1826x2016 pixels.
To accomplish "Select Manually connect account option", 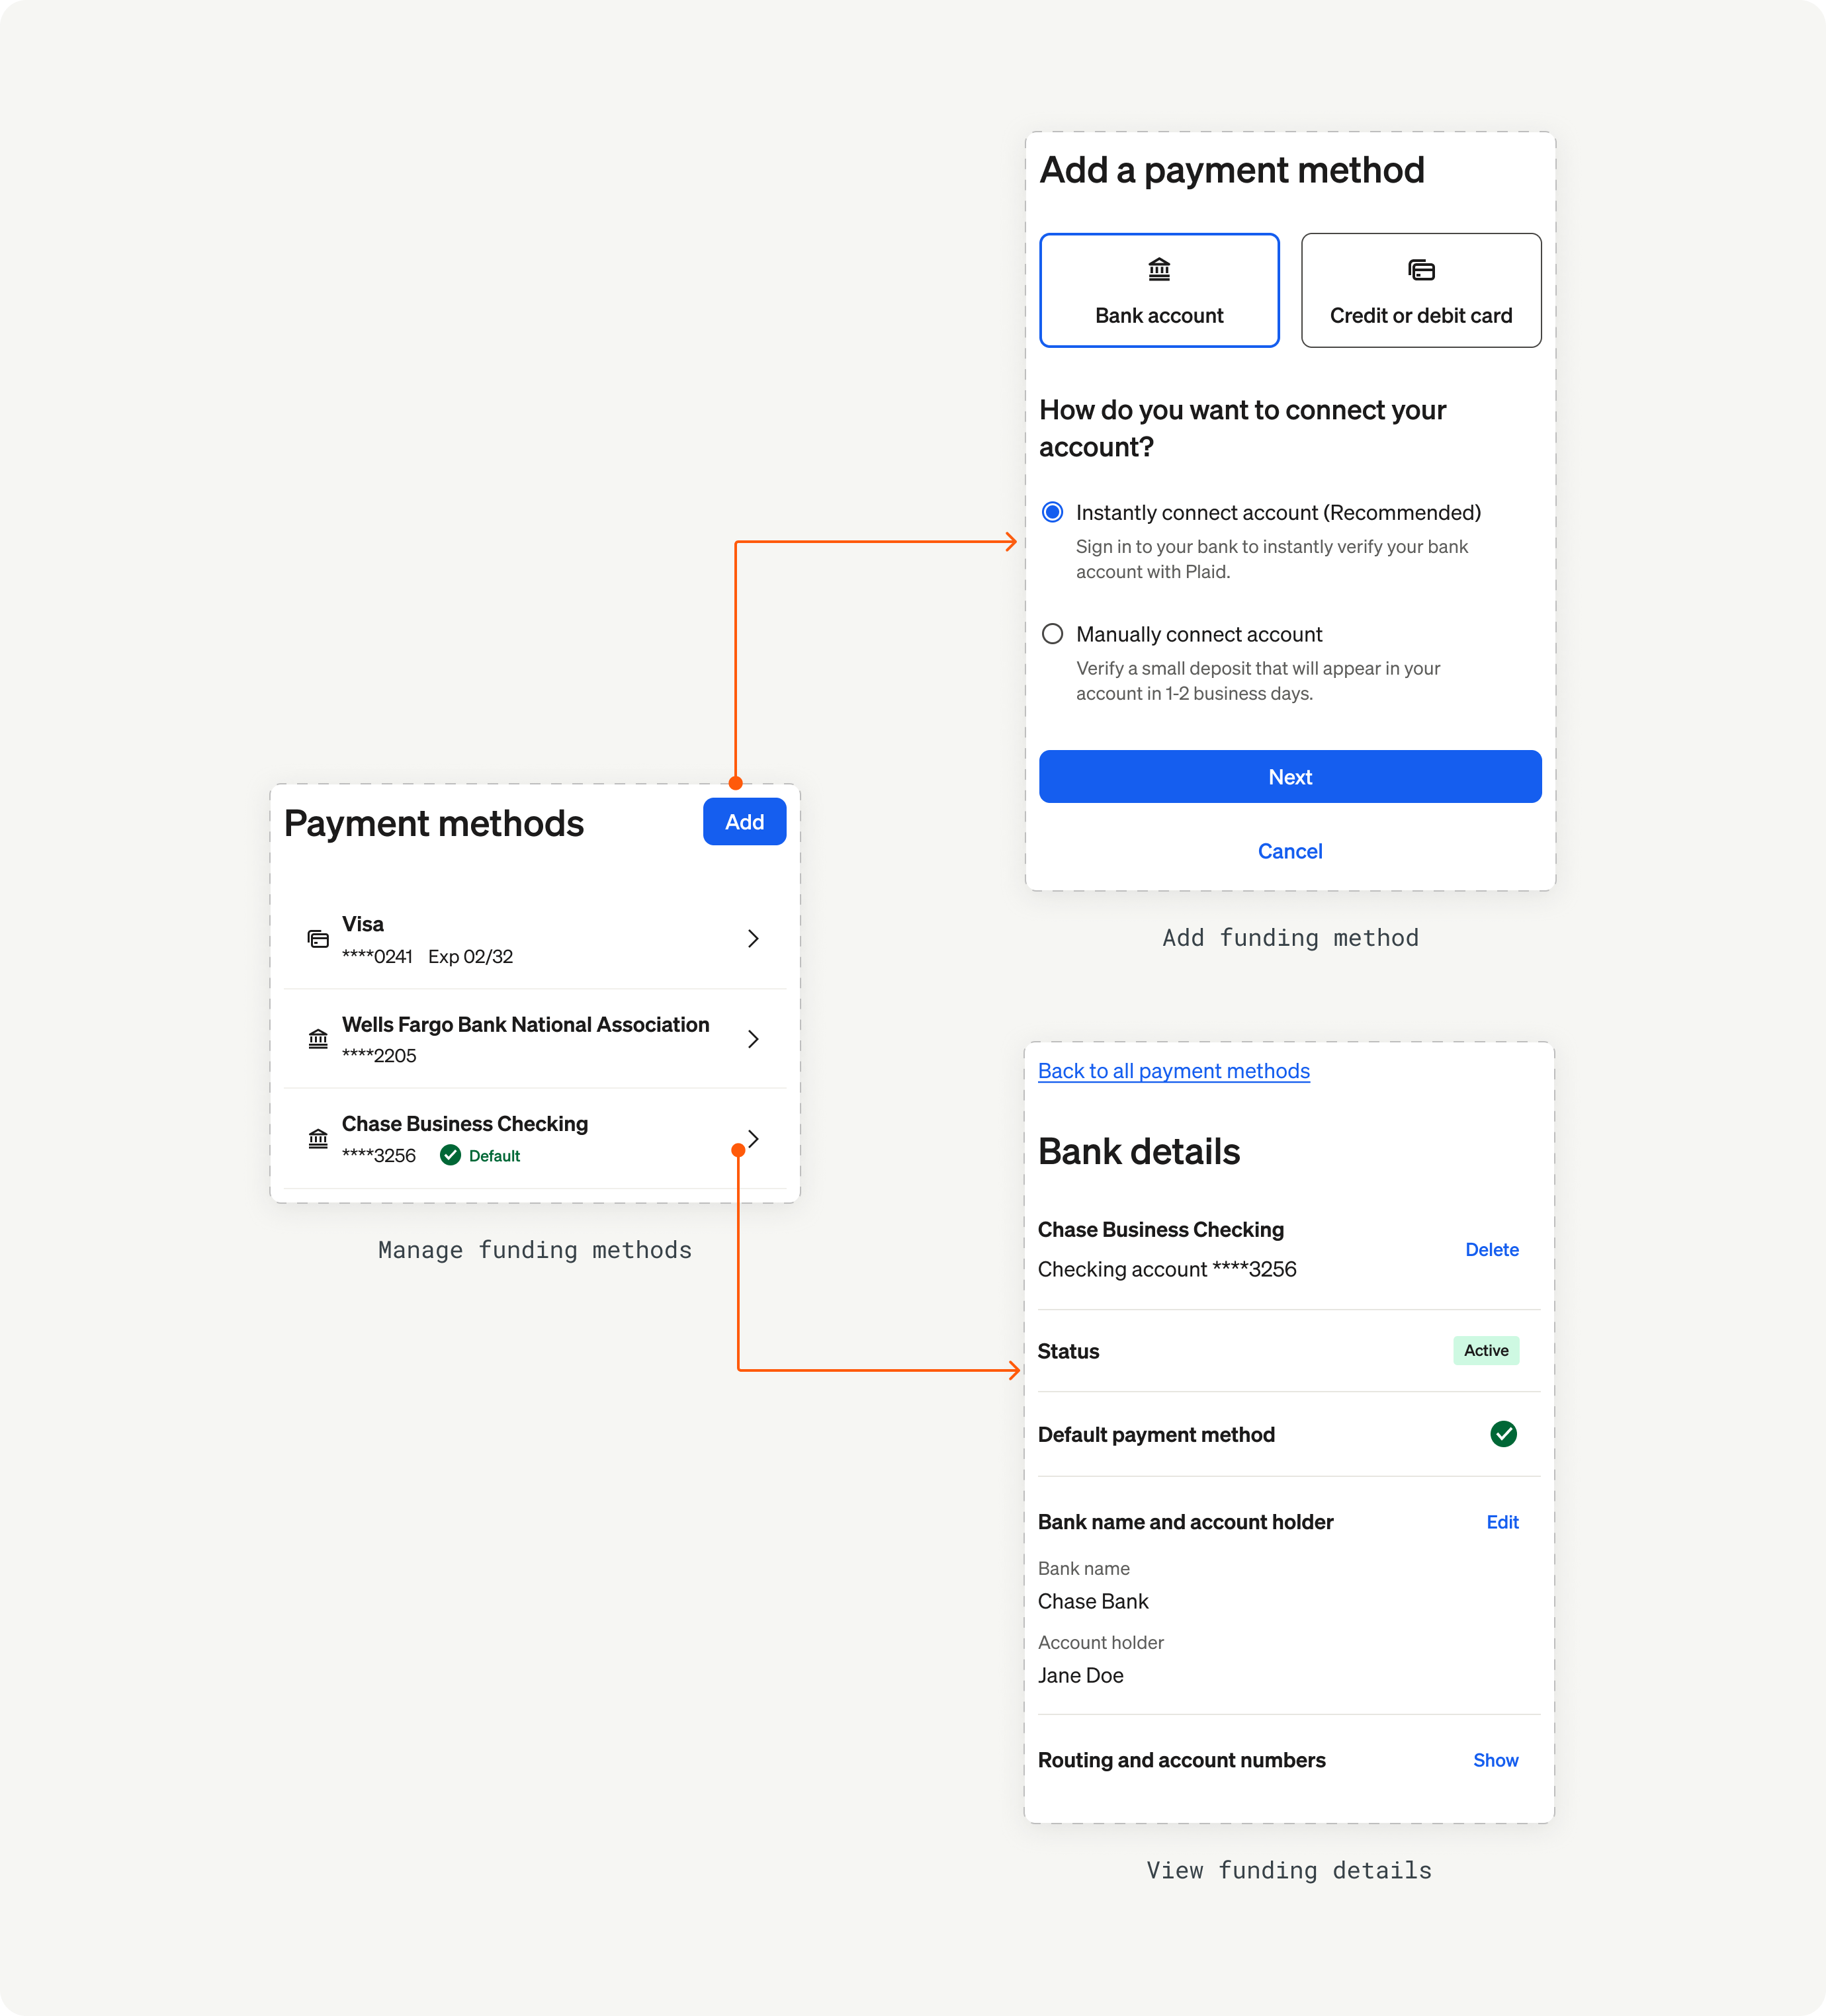I will coord(1052,633).
